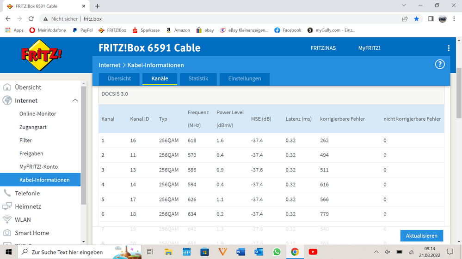Collapse the Internet sidebar section chevron

click(75, 100)
